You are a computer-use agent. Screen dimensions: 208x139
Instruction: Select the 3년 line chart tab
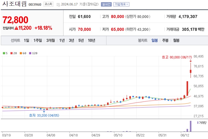point(71,40)
